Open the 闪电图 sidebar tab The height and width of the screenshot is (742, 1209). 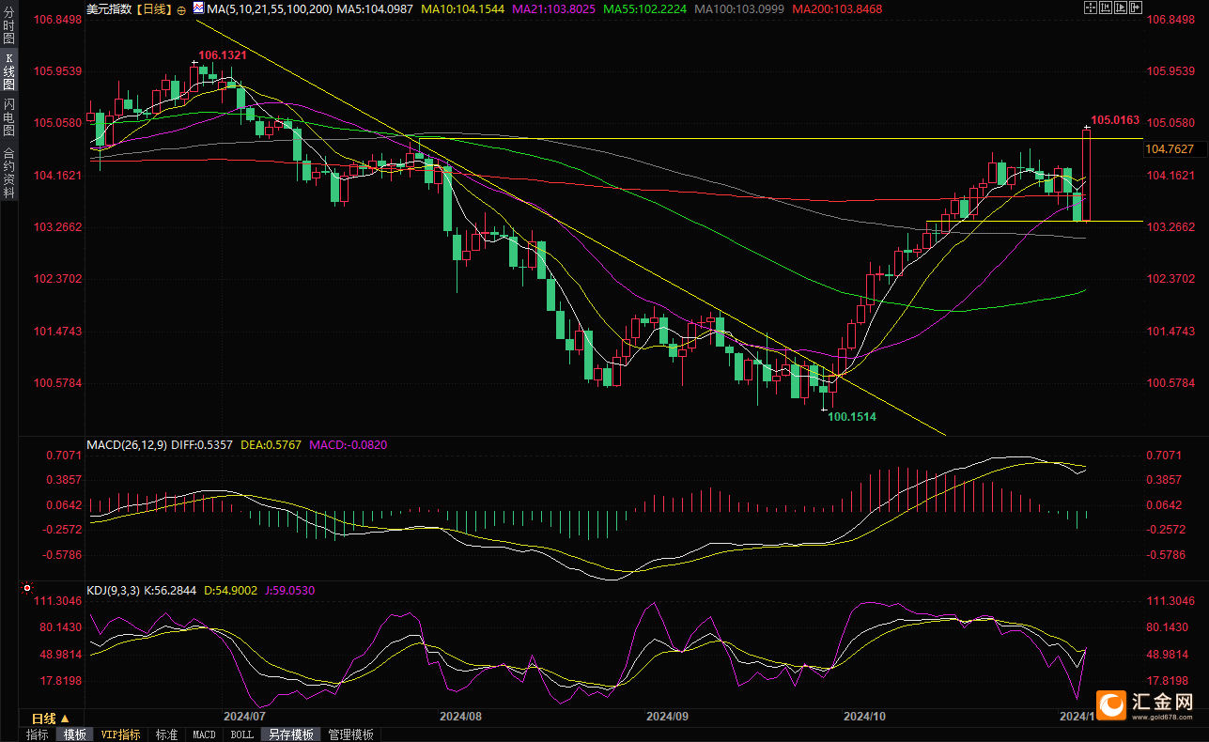pos(9,116)
